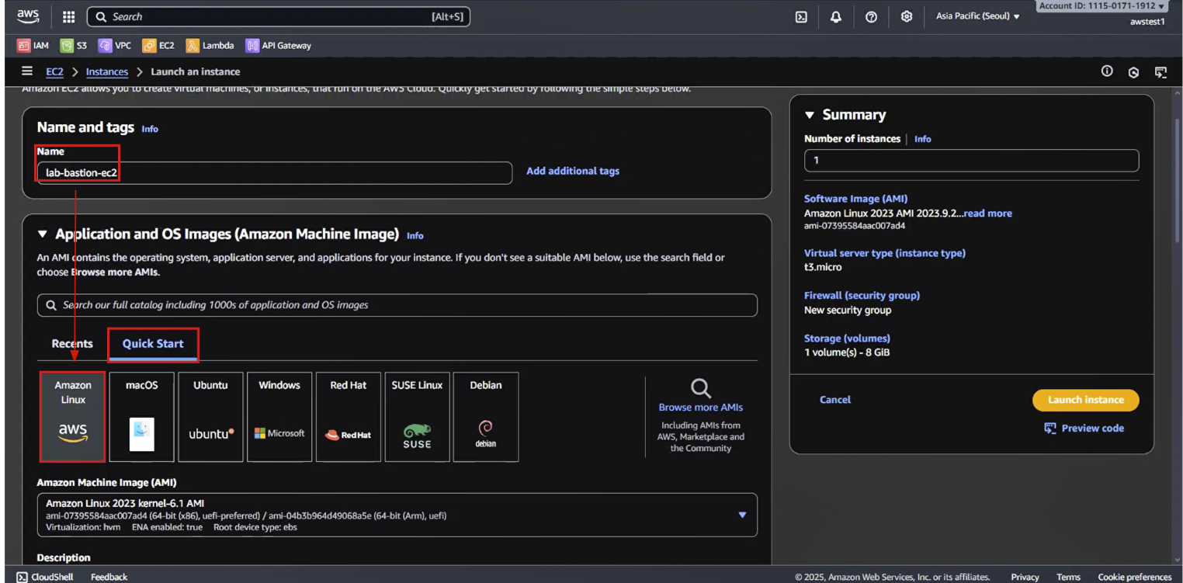The image size is (1183, 583).
Task: Click the hexagon settings icon beside info
Action: pos(1133,72)
